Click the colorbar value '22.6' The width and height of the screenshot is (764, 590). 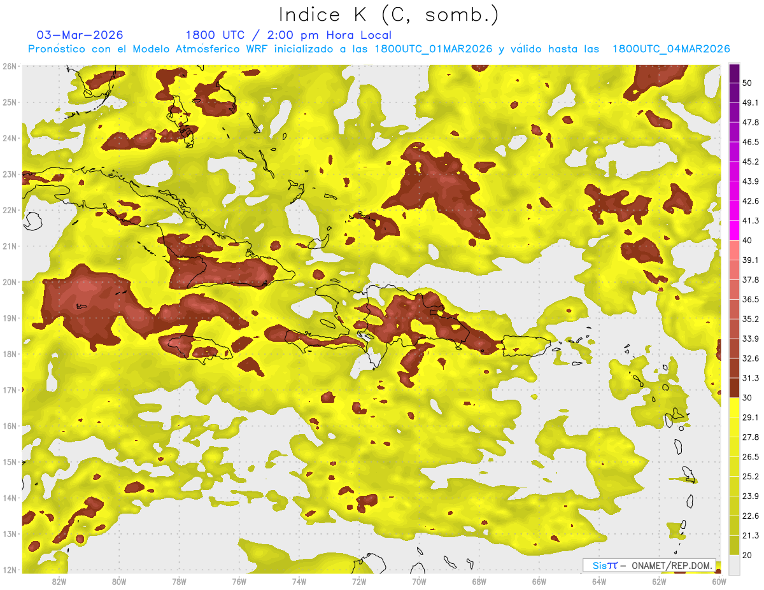click(751, 516)
